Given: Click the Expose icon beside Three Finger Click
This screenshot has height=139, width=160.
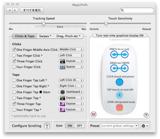Looking at the screenshot, I should pyautogui.click(x=63, y=61).
